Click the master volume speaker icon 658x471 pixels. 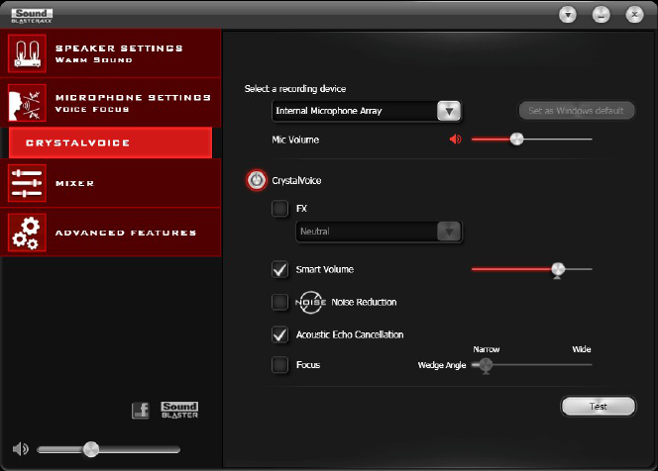(x=20, y=449)
